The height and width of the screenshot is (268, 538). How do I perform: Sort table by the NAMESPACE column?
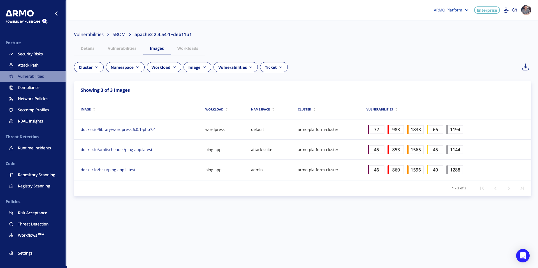[263, 109]
